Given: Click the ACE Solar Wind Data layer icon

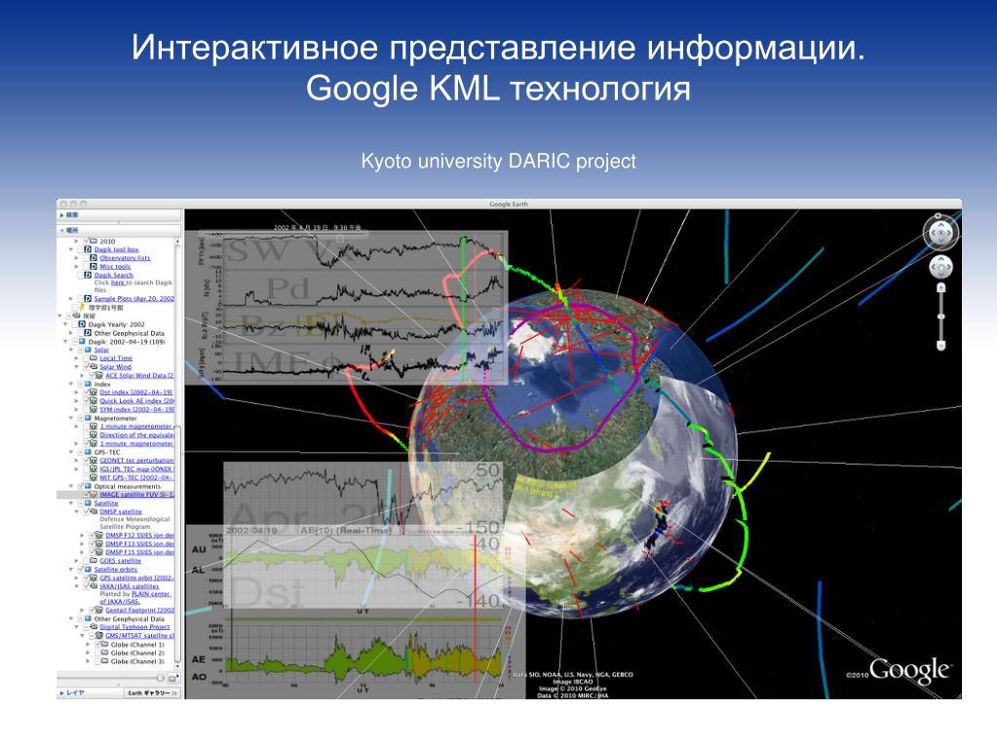Looking at the screenshot, I should pos(99,375).
